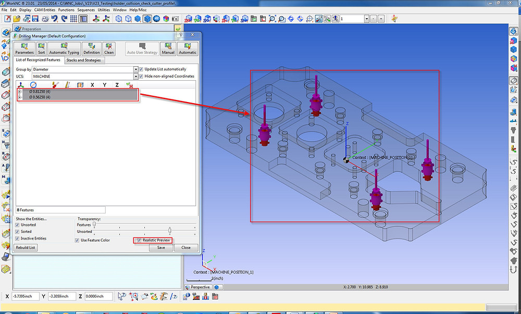The height and width of the screenshot is (314, 521).
Task: Click the Drilling Manager help question mark
Action: [x=181, y=34]
